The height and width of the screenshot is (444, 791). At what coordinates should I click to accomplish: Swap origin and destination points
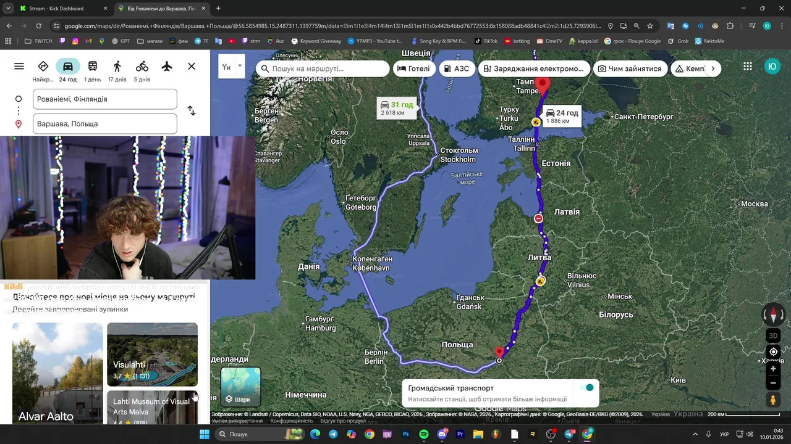[192, 111]
